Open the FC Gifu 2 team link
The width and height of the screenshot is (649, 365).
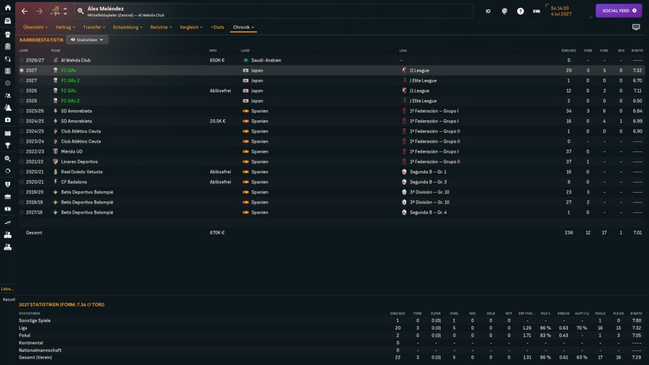[70, 80]
